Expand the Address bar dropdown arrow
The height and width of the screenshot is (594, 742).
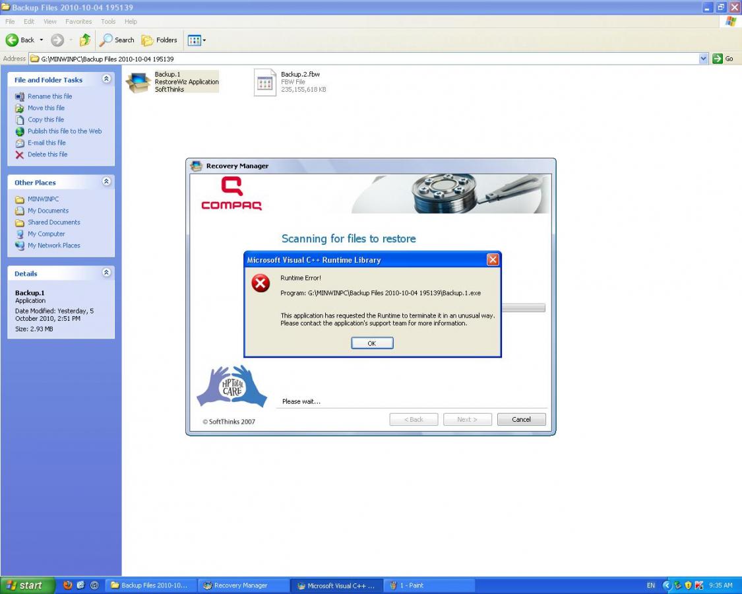click(703, 59)
